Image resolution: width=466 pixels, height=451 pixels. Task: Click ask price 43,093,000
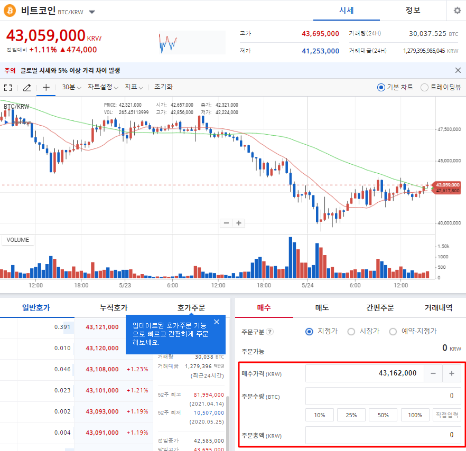pos(102,411)
